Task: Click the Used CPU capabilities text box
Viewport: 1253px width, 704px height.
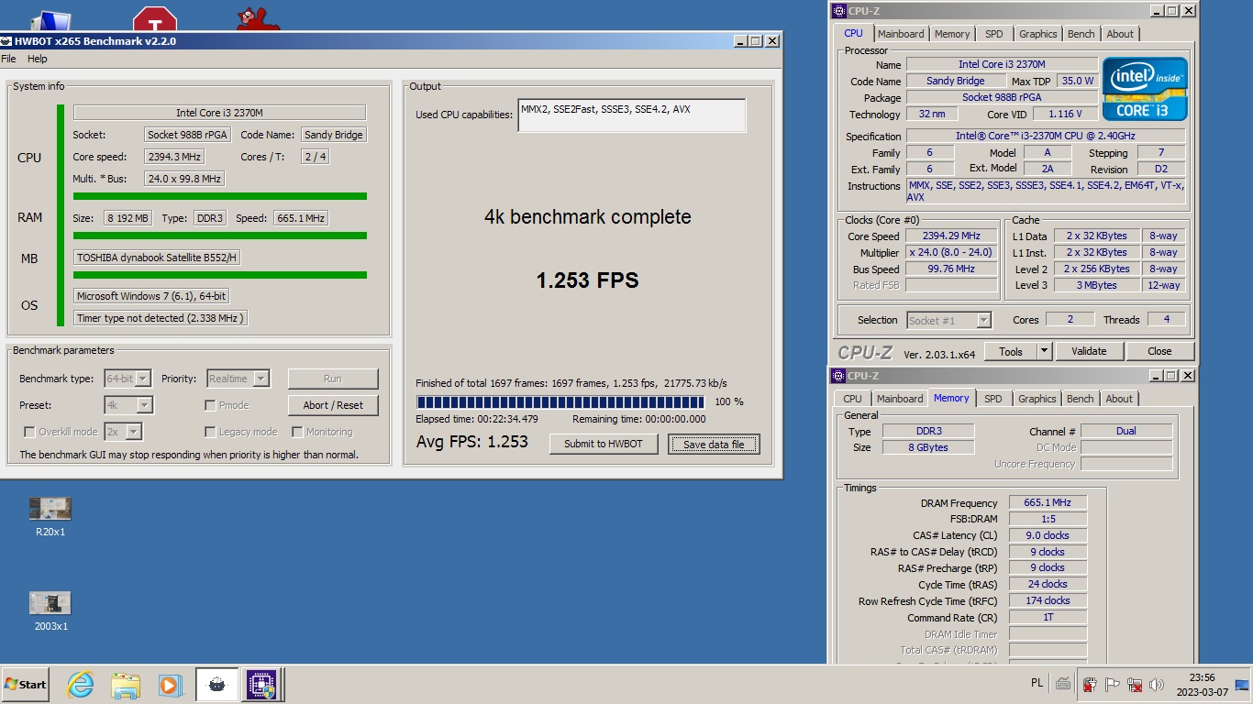Action: pyautogui.click(x=631, y=115)
